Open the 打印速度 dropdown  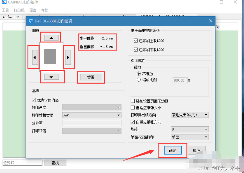[x=92, y=107]
